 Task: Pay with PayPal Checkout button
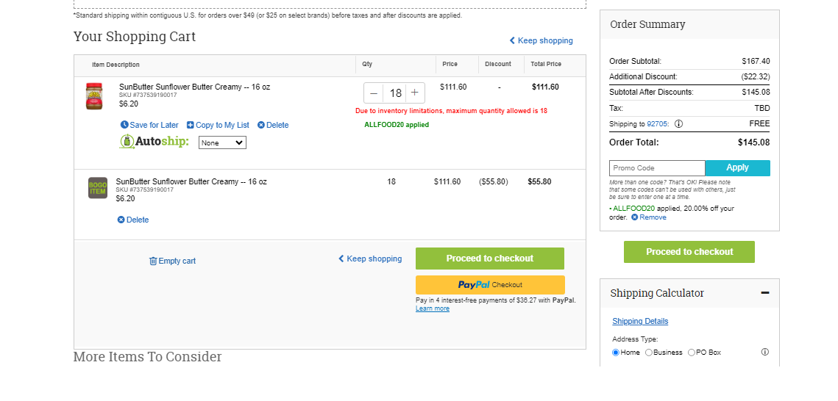490,285
